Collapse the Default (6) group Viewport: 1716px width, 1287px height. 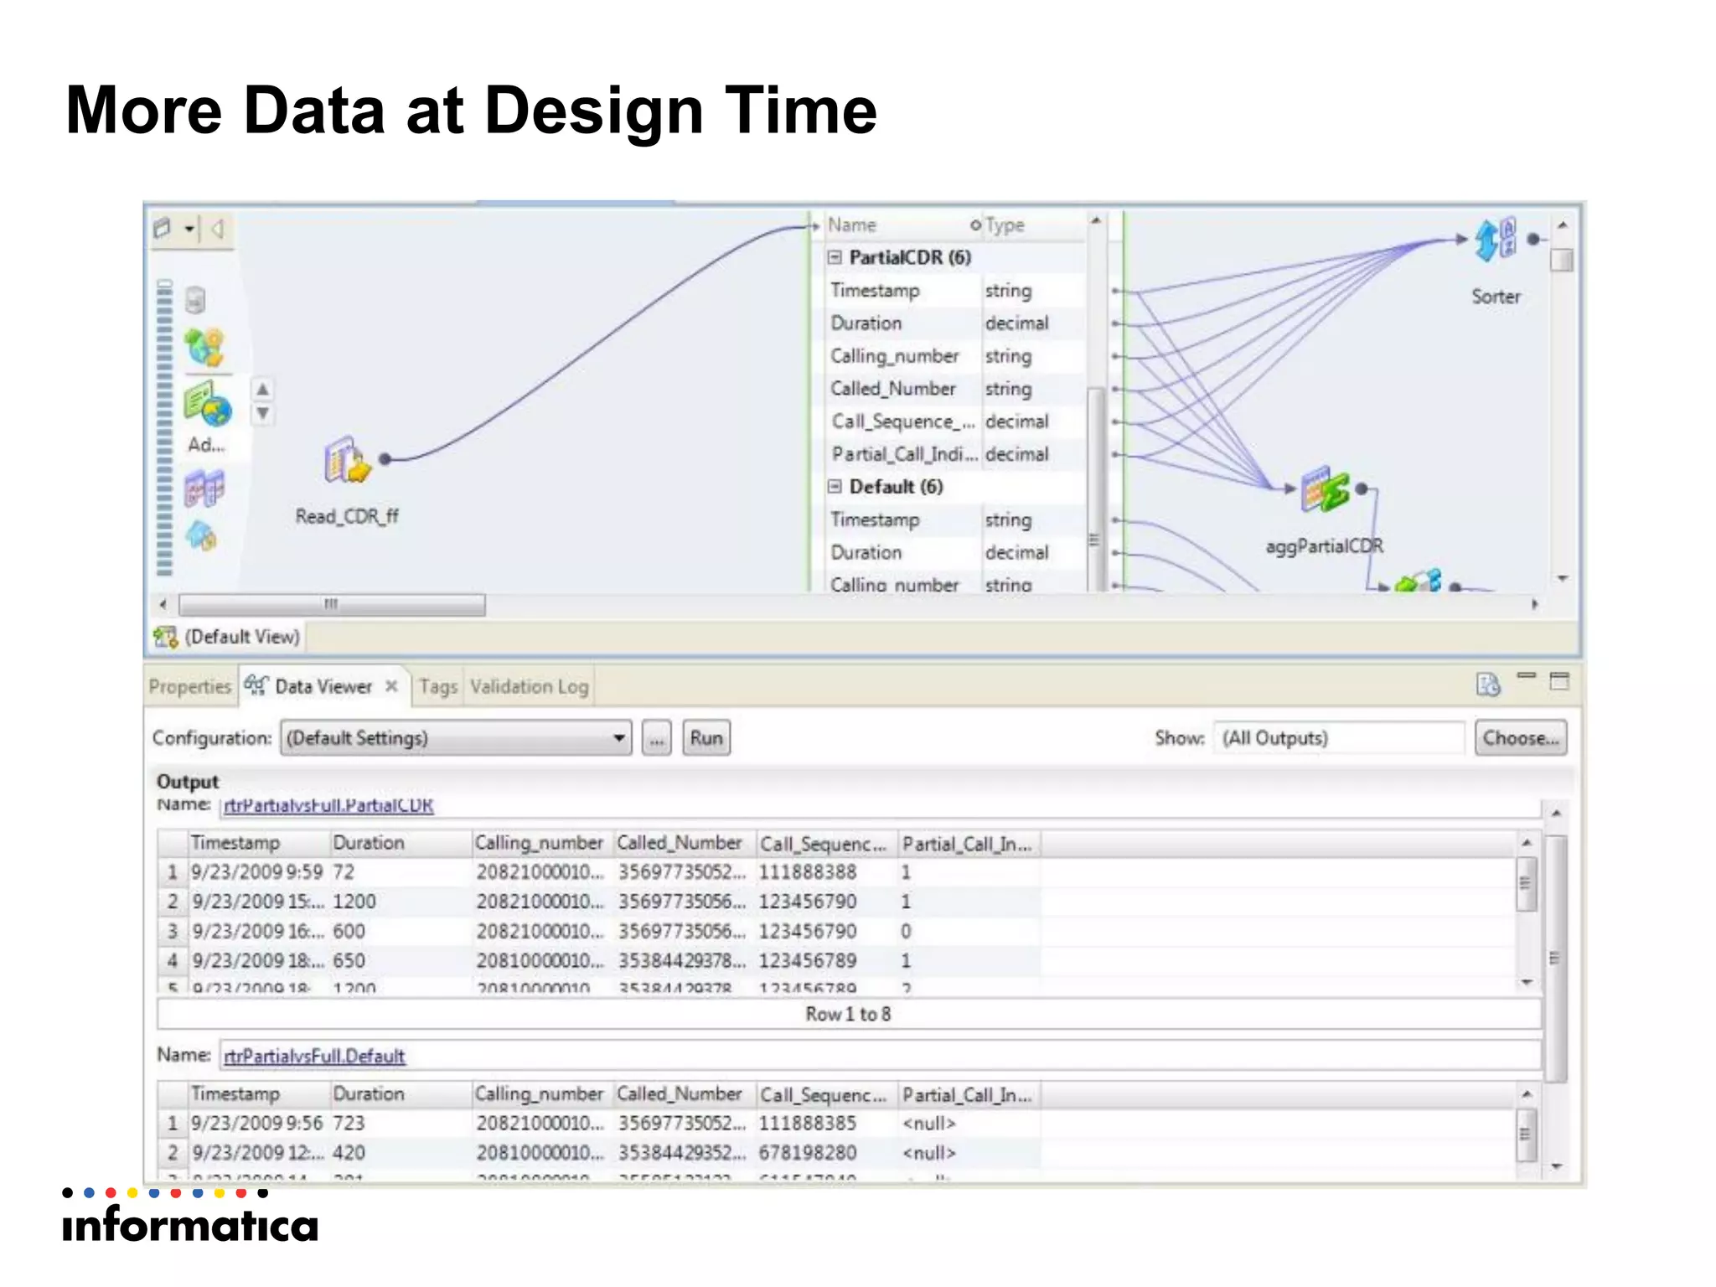pos(835,487)
